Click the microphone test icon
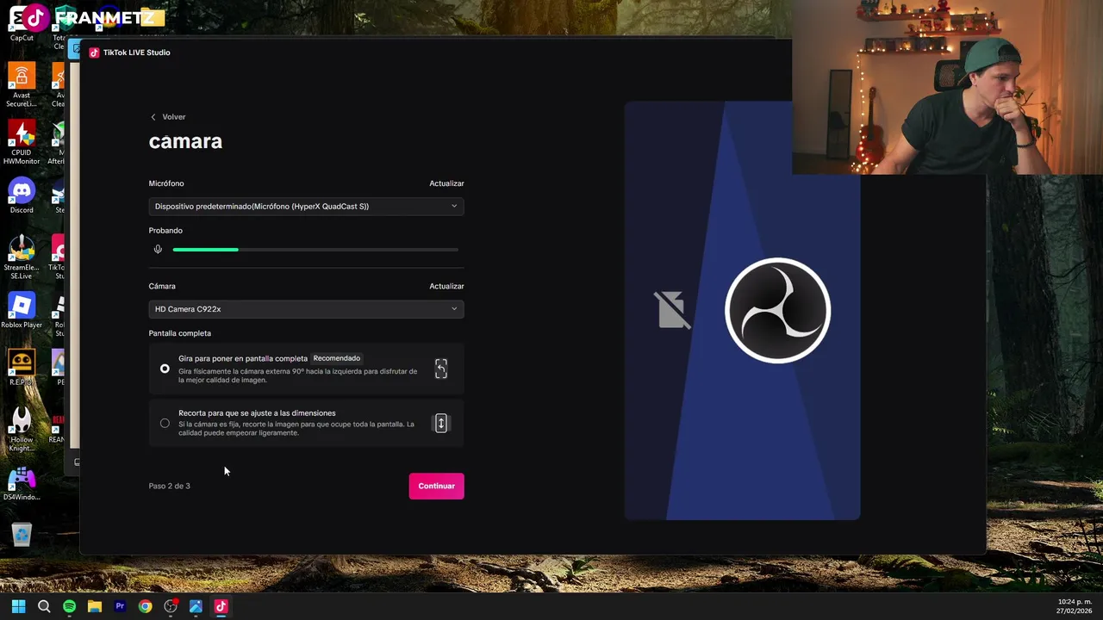1103x620 pixels. coord(158,250)
